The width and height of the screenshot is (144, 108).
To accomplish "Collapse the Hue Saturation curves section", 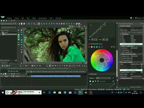I will coord(89,44).
